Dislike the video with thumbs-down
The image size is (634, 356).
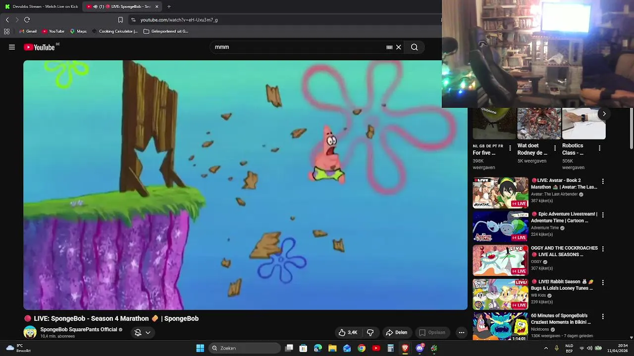(x=370, y=332)
